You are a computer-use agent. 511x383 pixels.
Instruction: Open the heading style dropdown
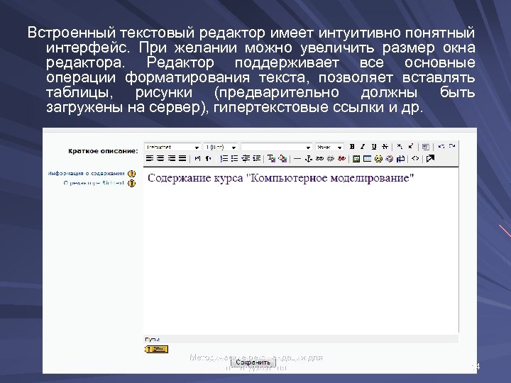[x=276, y=148]
